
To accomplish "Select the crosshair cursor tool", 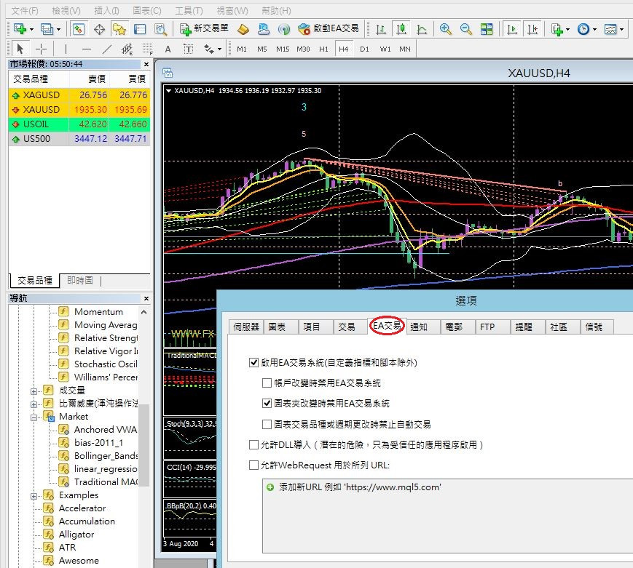I will 42,49.
